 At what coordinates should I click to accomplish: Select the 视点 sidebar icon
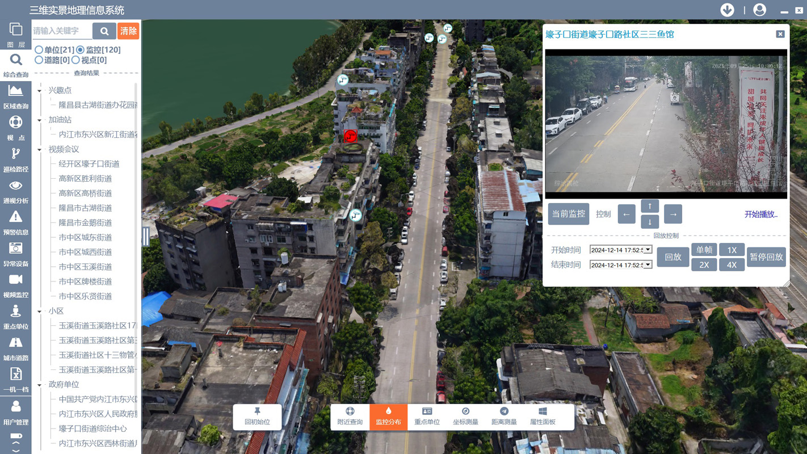click(15, 129)
